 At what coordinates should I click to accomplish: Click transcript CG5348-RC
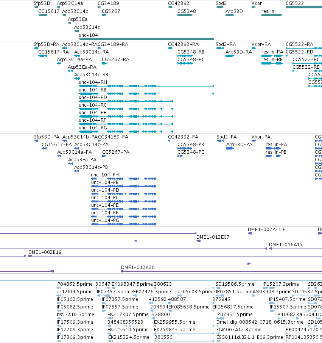(x=185, y=63)
